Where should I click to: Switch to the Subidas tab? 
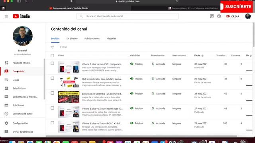[x=55, y=39]
